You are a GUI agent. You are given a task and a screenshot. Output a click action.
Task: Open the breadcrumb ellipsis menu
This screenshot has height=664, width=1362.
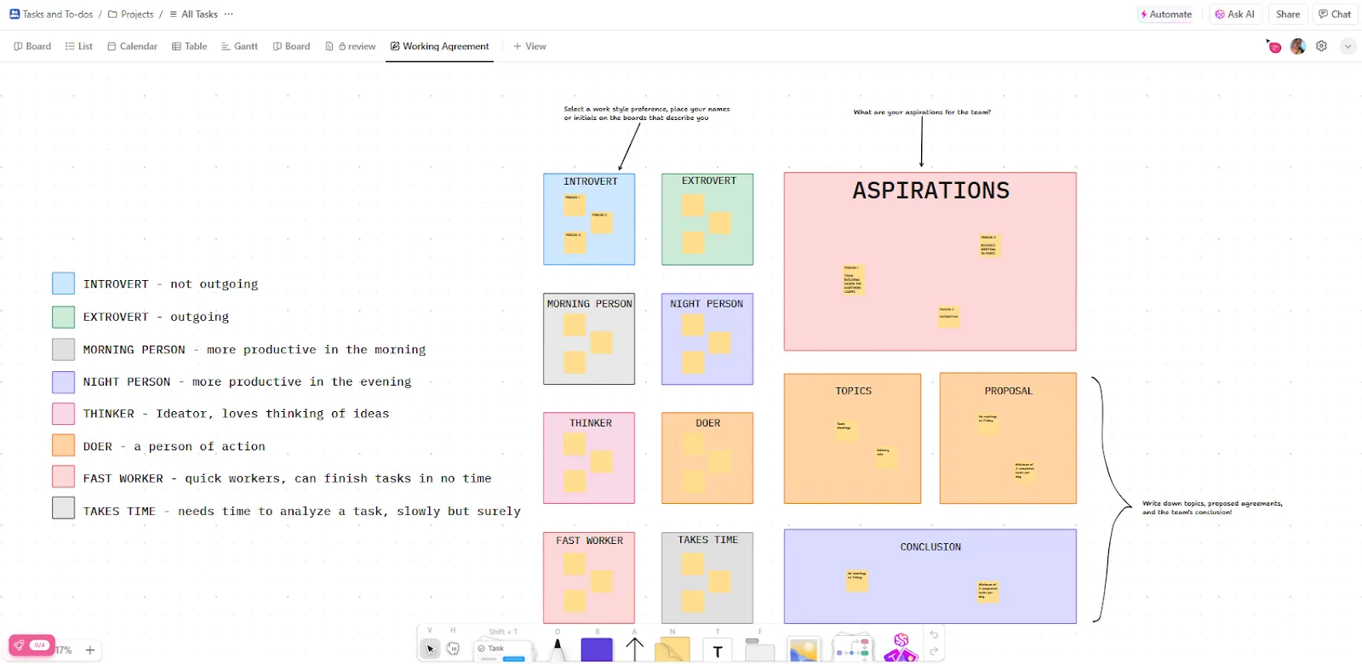click(x=228, y=14)
